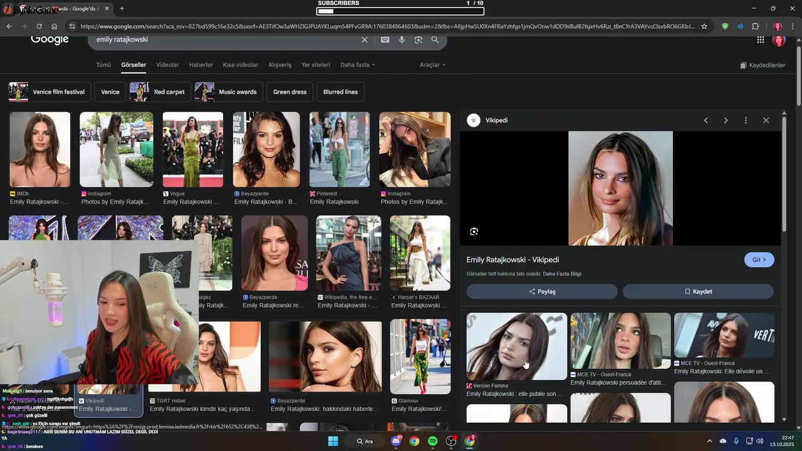Reload the current page
The height and width of the screenshot is (451, 802).
tap(39, 26)
